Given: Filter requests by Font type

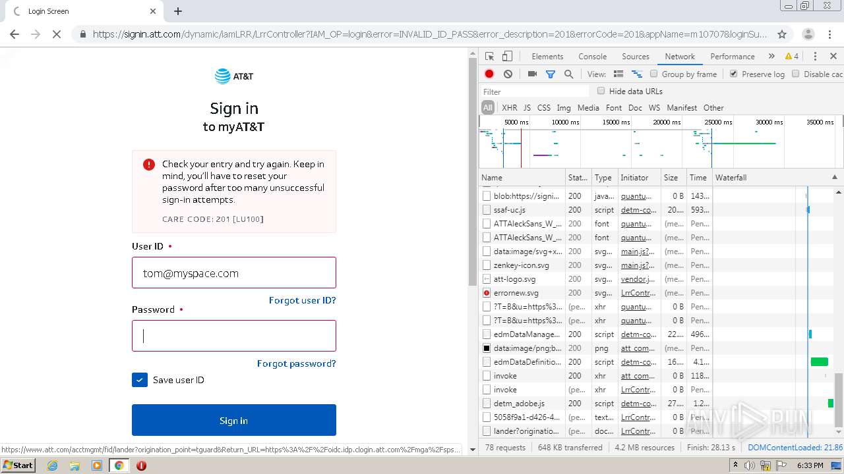Looking at the screenshot, I should [614, 108].
